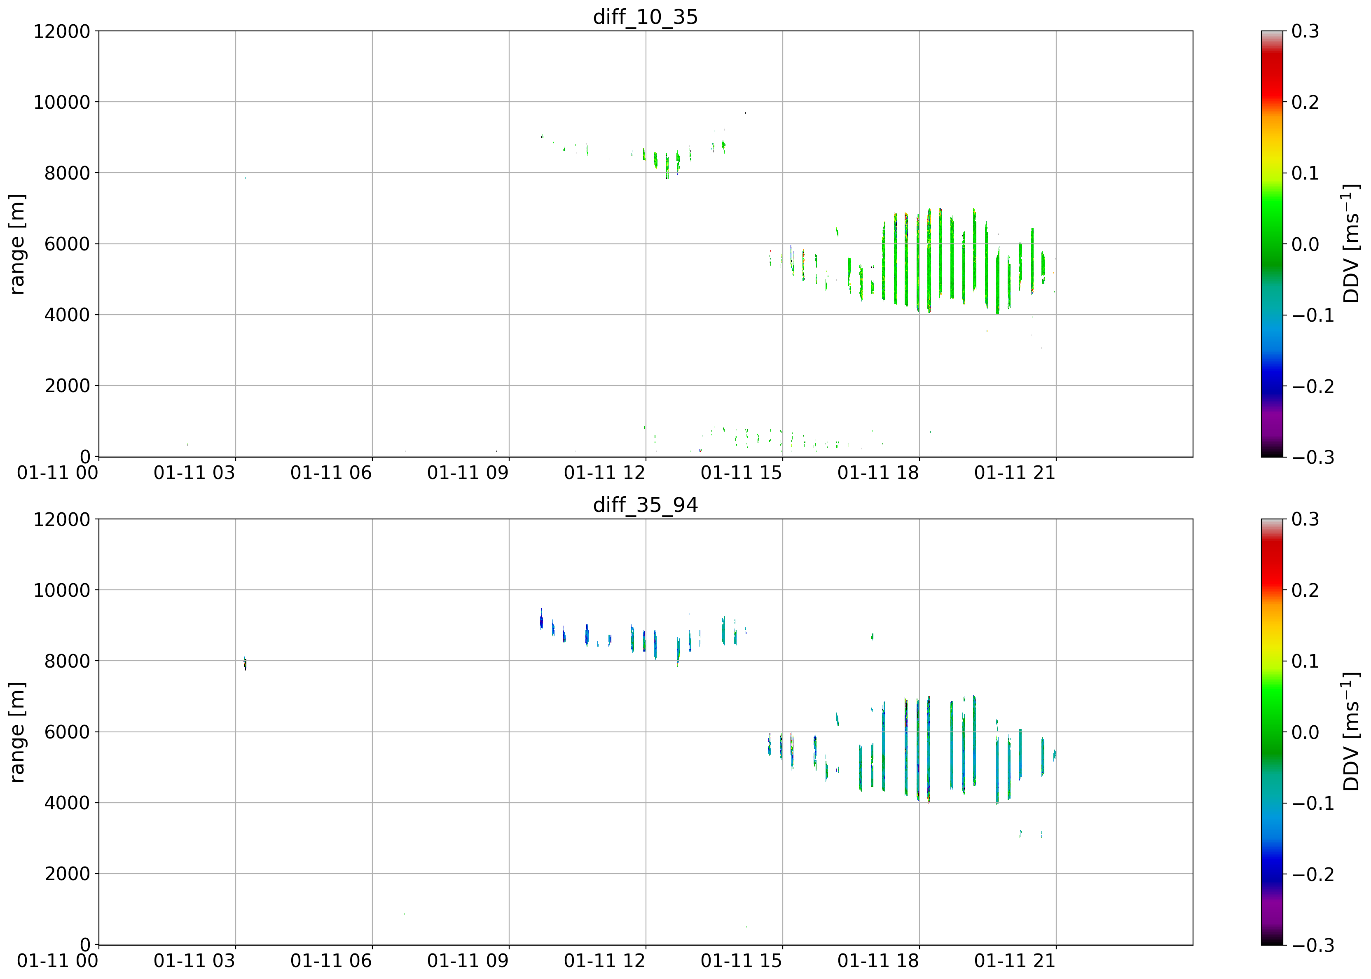Click the 4000 y-tick on diff_10_35 plot
Viewport: 1371px width, 979px height.
67,315
